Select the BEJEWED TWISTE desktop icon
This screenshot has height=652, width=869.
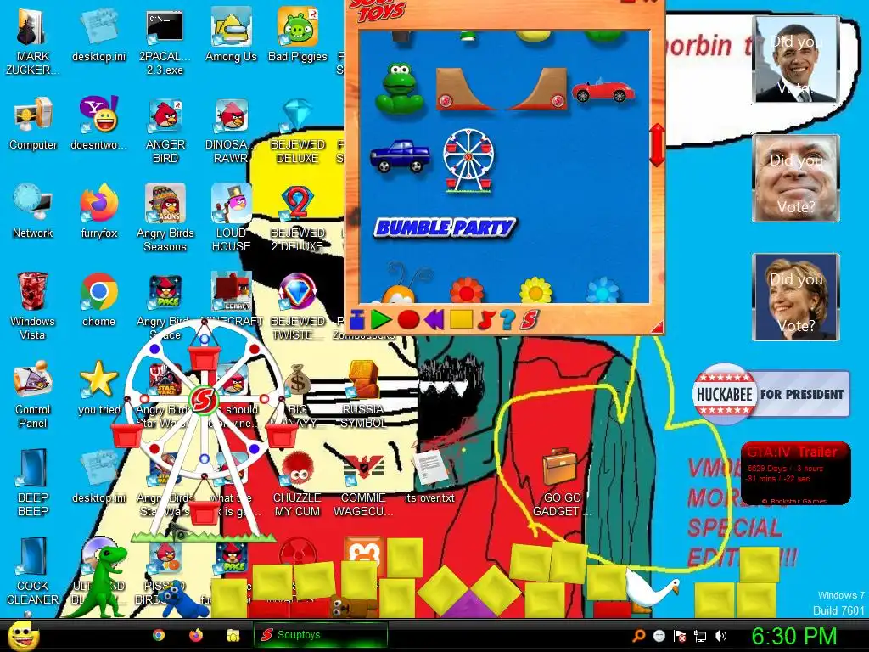tap(298, 306)
